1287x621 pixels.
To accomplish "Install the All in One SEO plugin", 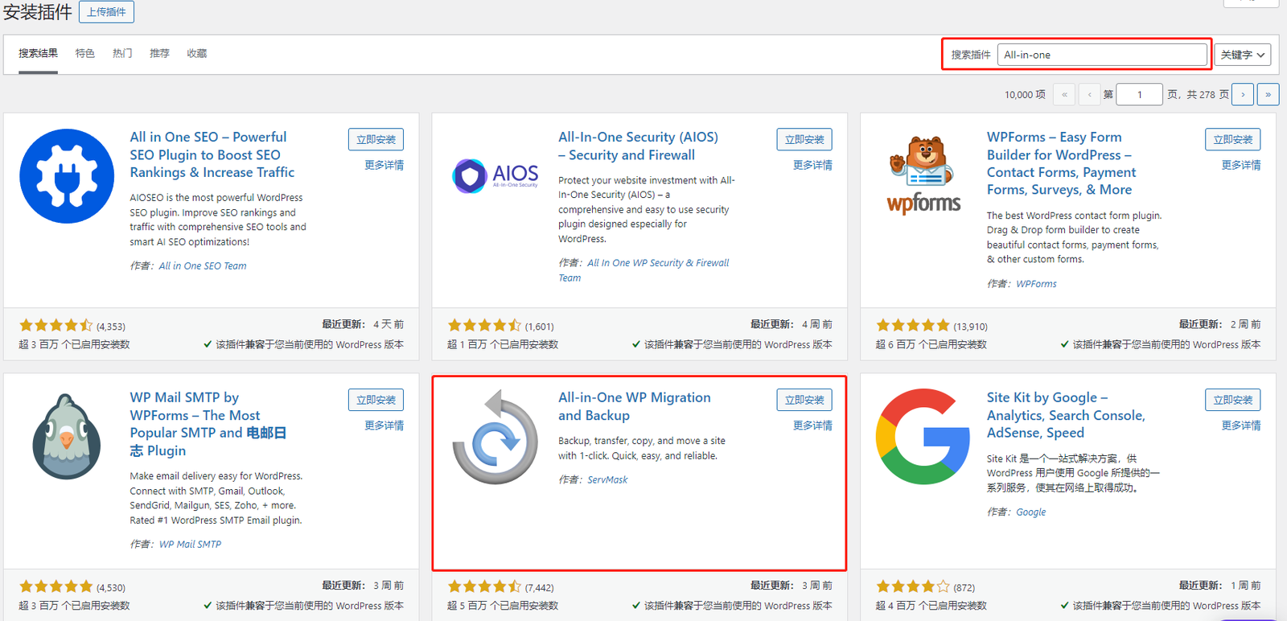I will (376, 139).
